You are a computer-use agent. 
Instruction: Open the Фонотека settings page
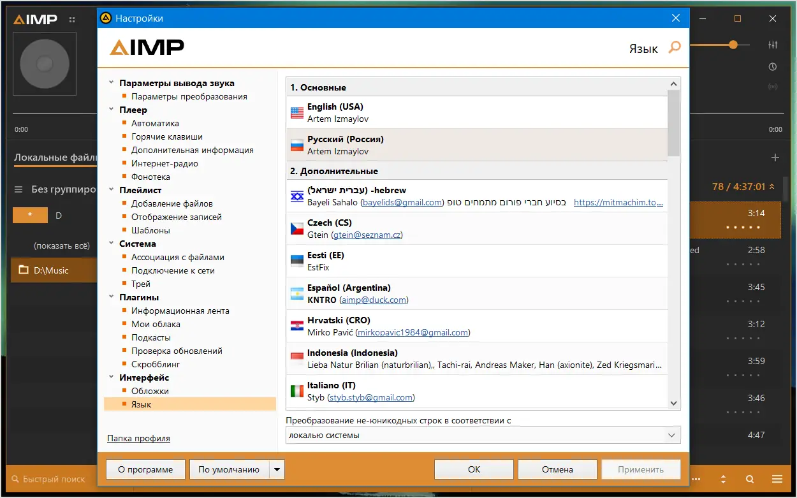(x=150, y=177)
